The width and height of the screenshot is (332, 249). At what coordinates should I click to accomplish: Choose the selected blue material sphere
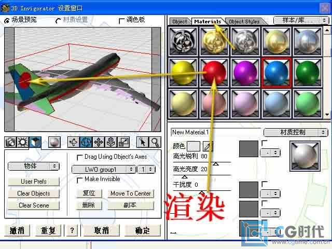[276, 73]
